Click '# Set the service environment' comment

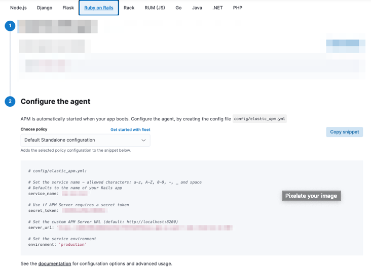pos(62,239)
